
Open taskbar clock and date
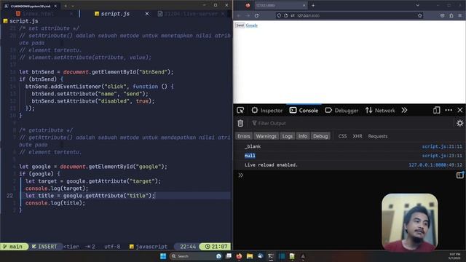coord(454,256)
